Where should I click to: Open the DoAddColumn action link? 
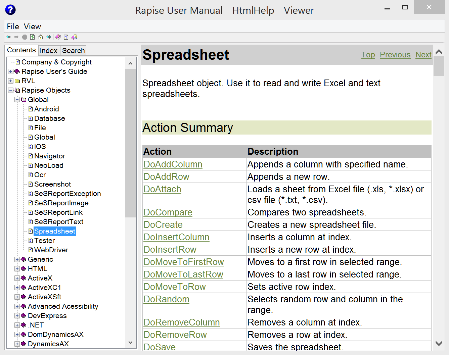pos(173,164)
